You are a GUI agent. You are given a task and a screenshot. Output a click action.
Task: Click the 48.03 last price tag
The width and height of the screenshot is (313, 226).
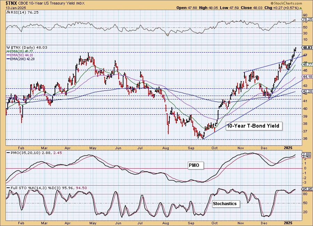tap(307, 48)
